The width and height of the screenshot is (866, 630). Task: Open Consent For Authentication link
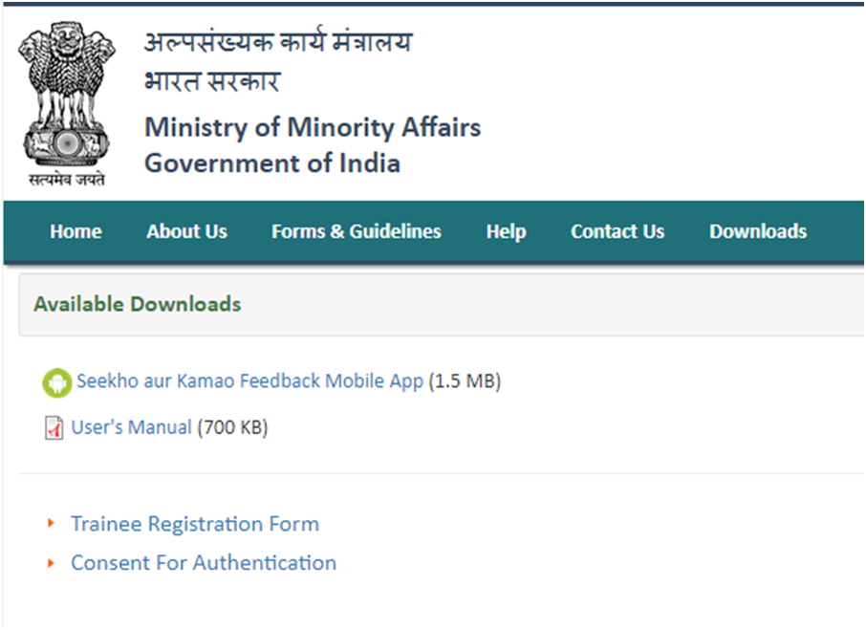point(204,563)
